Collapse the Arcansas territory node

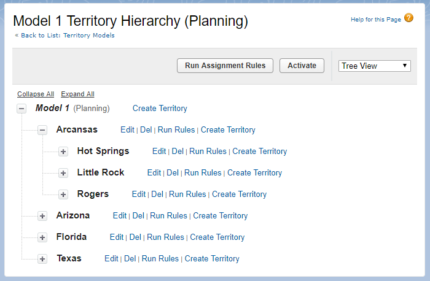42,130
